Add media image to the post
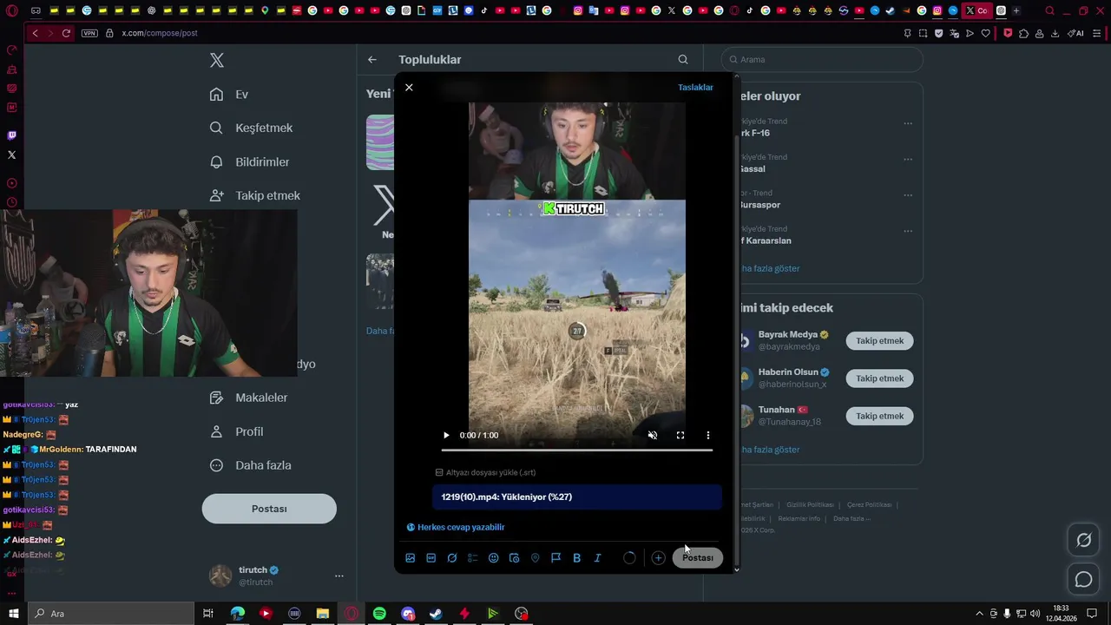The height and width of the screenshot is (625, 1111). click(411, 558)
